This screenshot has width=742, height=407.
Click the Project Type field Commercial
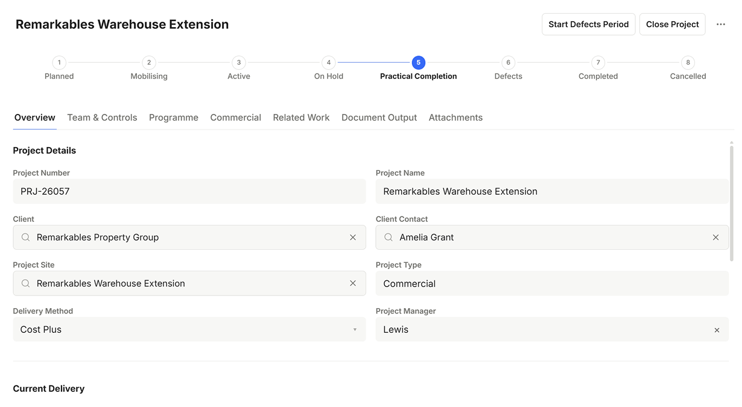point(552,283)
